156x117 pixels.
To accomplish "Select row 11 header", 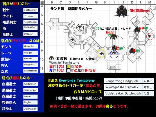I will pos(42,69).
